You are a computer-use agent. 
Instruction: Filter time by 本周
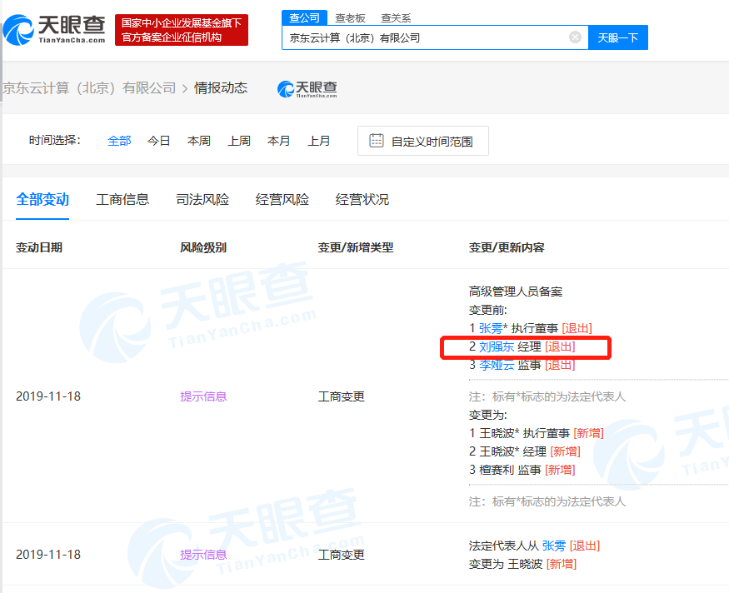(x=199, y=141)
